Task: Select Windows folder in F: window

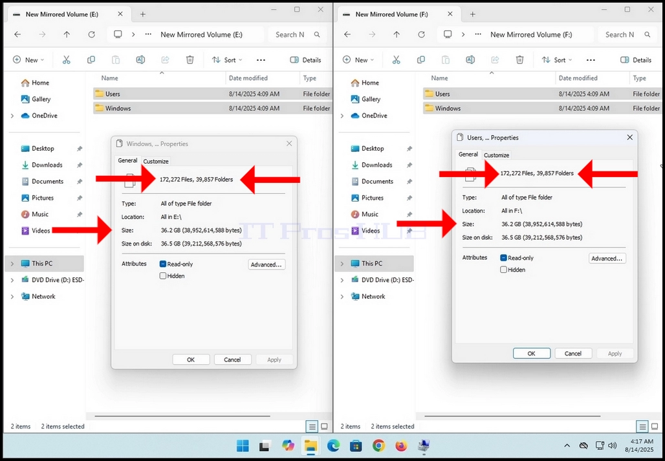Action: tap(541, 109)
